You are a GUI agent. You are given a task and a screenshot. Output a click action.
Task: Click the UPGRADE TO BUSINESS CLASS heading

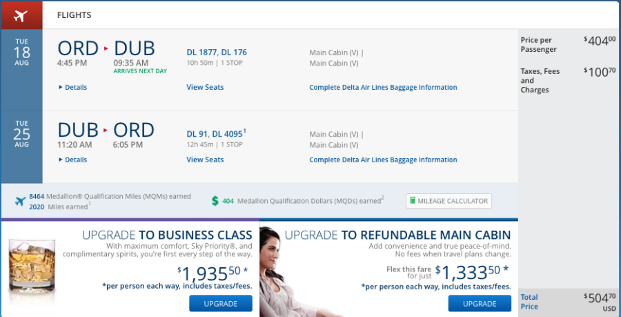pos(167,235)
